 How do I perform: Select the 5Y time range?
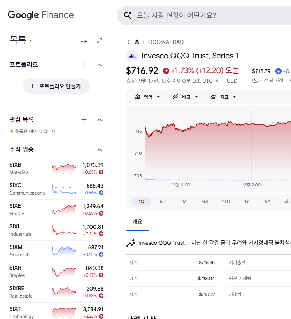[x=267, y=202]
